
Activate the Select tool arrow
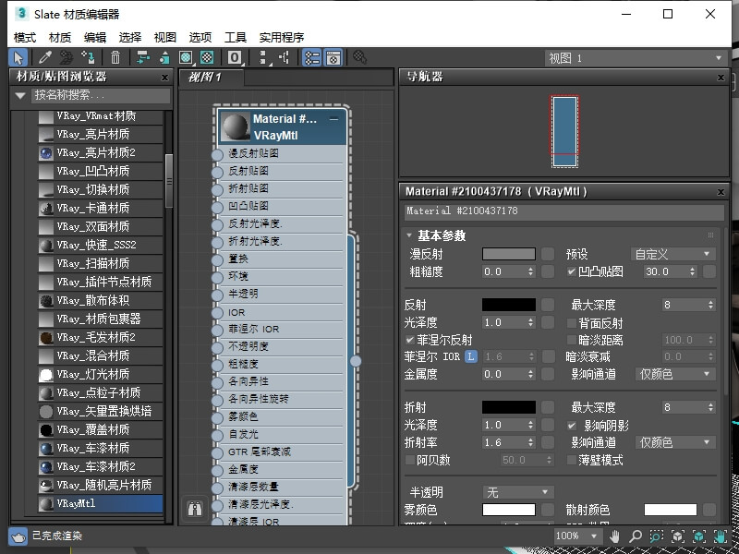click(x=18, y=58)
